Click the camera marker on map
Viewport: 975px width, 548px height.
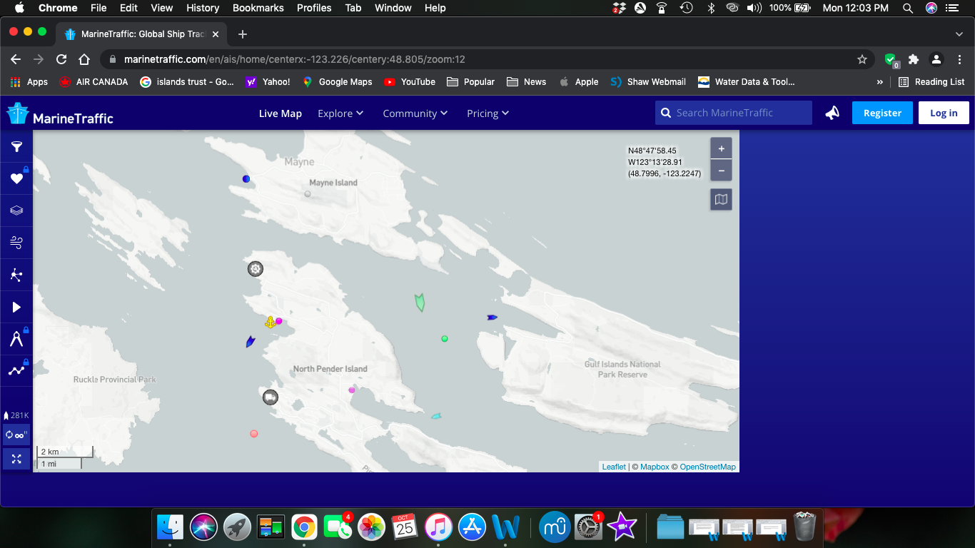(x=271, y=397)
